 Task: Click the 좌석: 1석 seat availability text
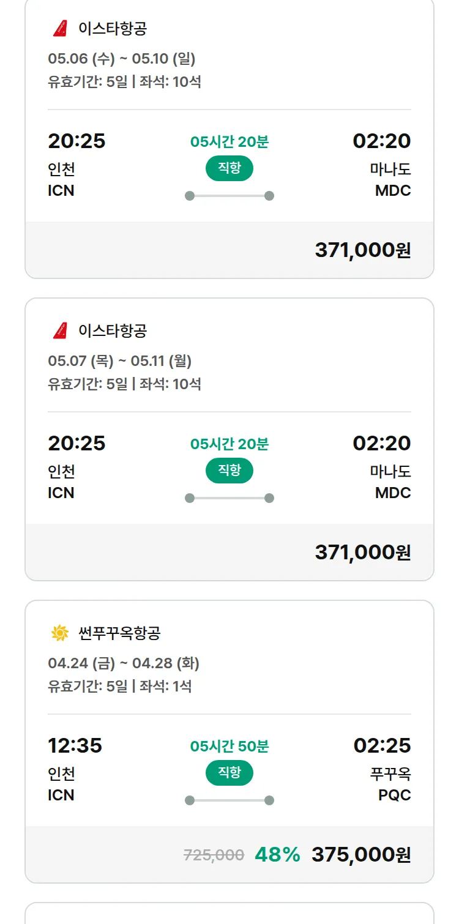click(x=165, y=686)
